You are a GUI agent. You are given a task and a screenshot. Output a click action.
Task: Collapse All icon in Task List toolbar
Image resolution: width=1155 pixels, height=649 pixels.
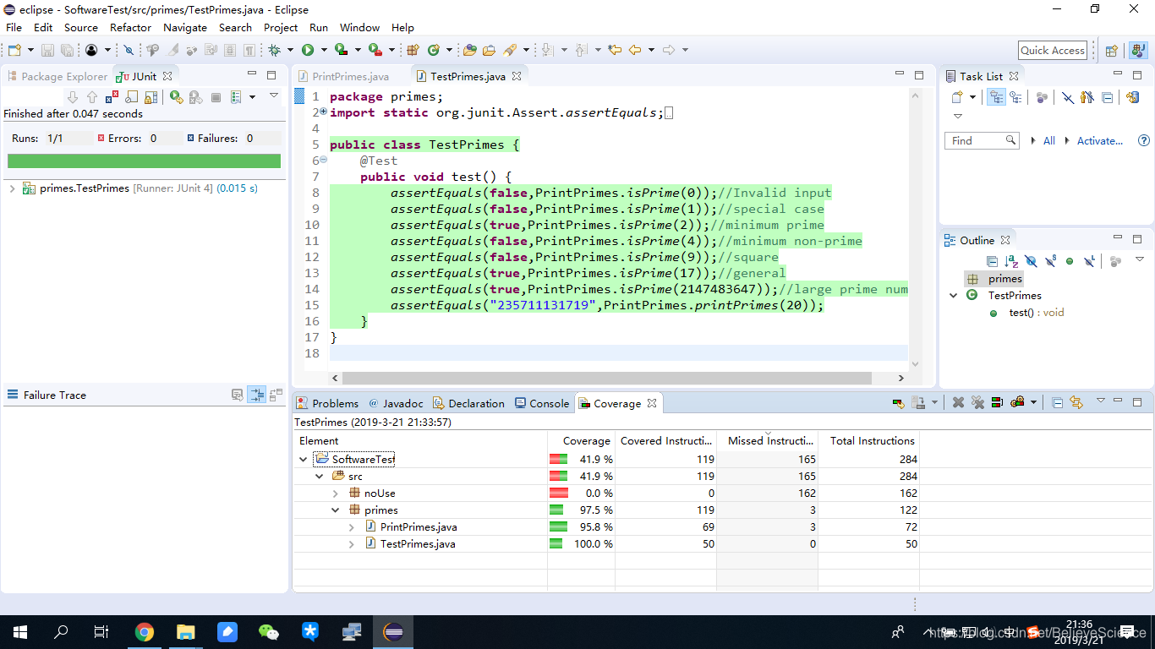(x=1107, y=97)
